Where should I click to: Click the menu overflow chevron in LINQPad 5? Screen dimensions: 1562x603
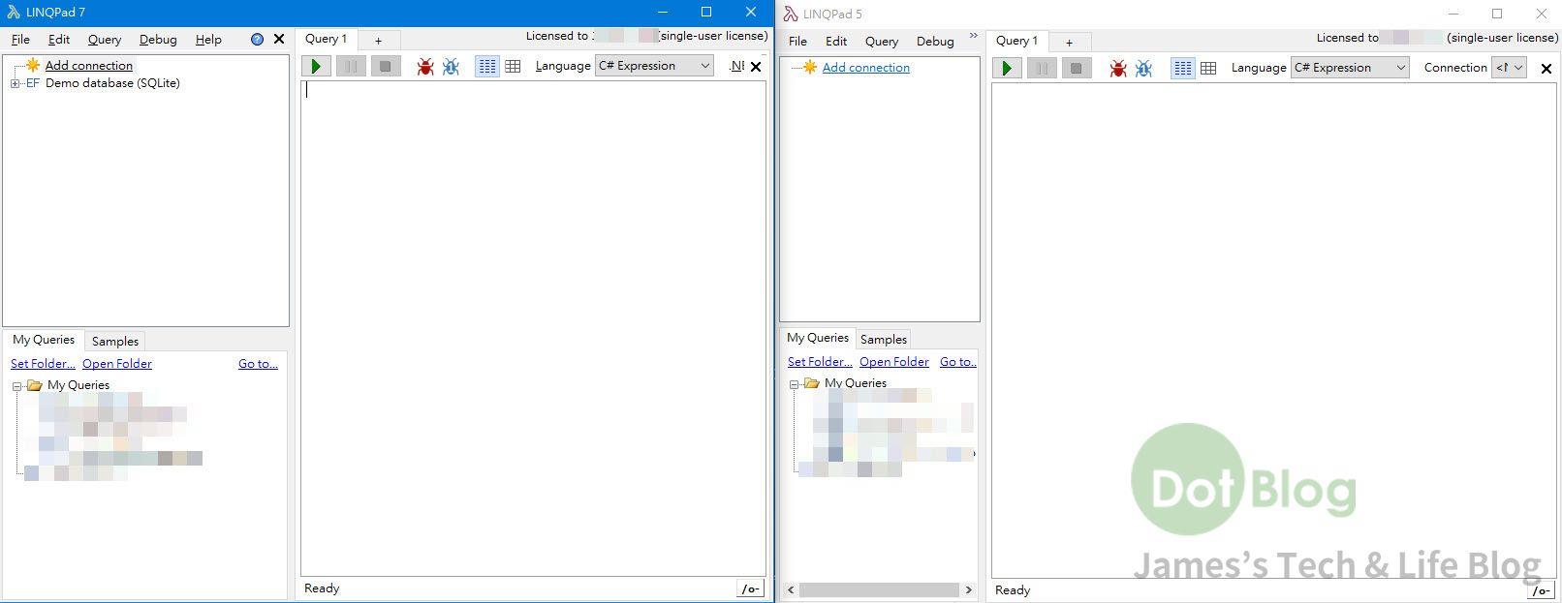pos(973,36)
